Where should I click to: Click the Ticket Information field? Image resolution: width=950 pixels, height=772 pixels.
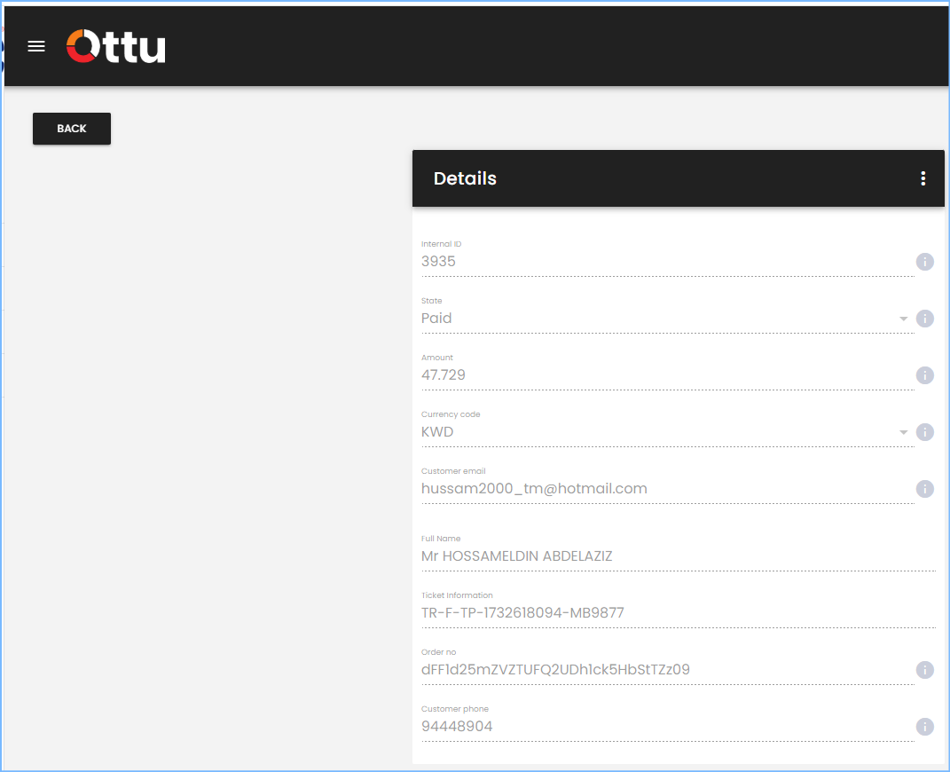tap(679, 613)
